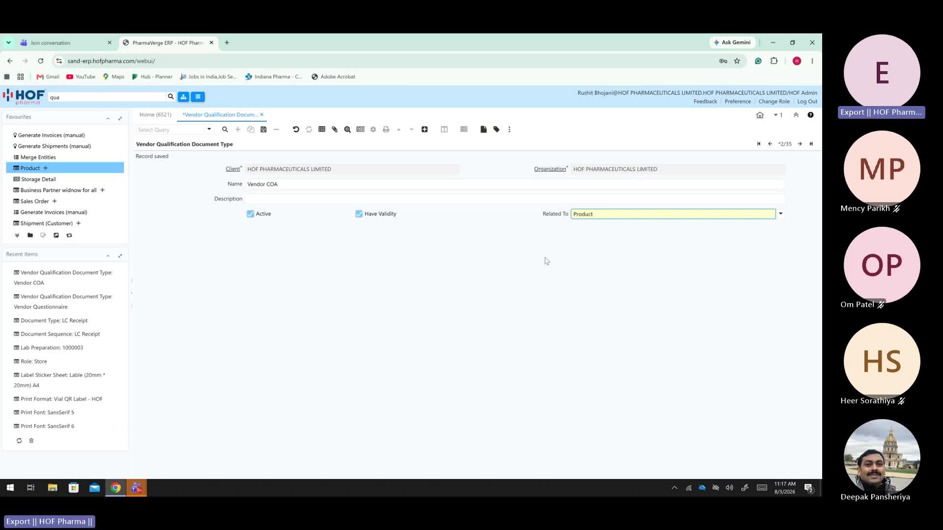Go to first record arrow
The height and width of the screenshot is (530, 943).
759,144
